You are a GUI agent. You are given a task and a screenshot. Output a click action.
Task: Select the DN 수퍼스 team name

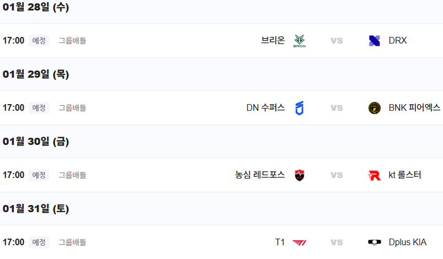coord(265,108)
